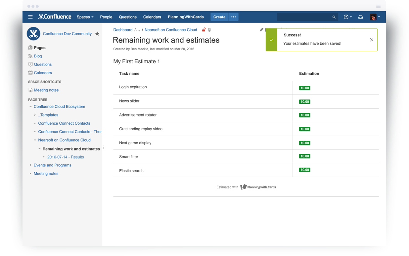Image resolution: width=409 pixels, height=256 pixels.
Task: Click the Pages sidebar icon
Action: tap(30, 48)
